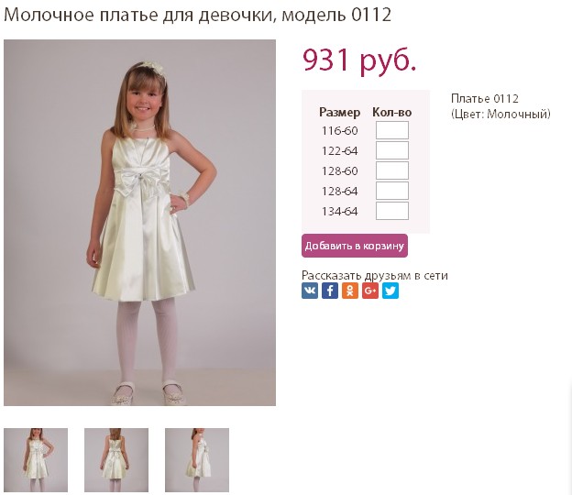Click the product title with model 0112
Image resolution: width=572 pixels, height=495 pixels.
[x=197, y=15]
